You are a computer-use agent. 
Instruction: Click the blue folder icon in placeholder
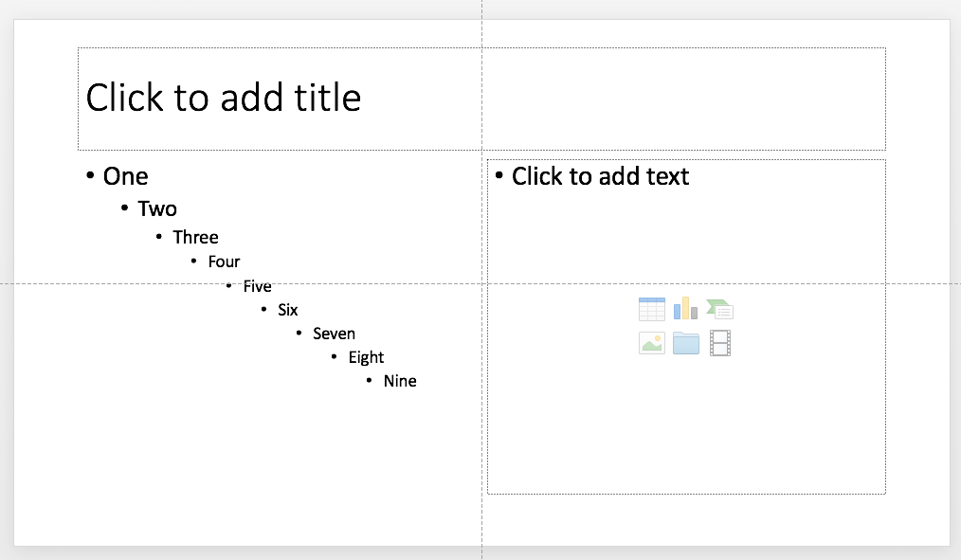[685, 343]
